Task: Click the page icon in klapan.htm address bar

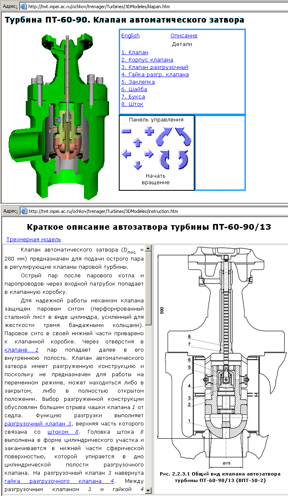Action: [24, 7]
